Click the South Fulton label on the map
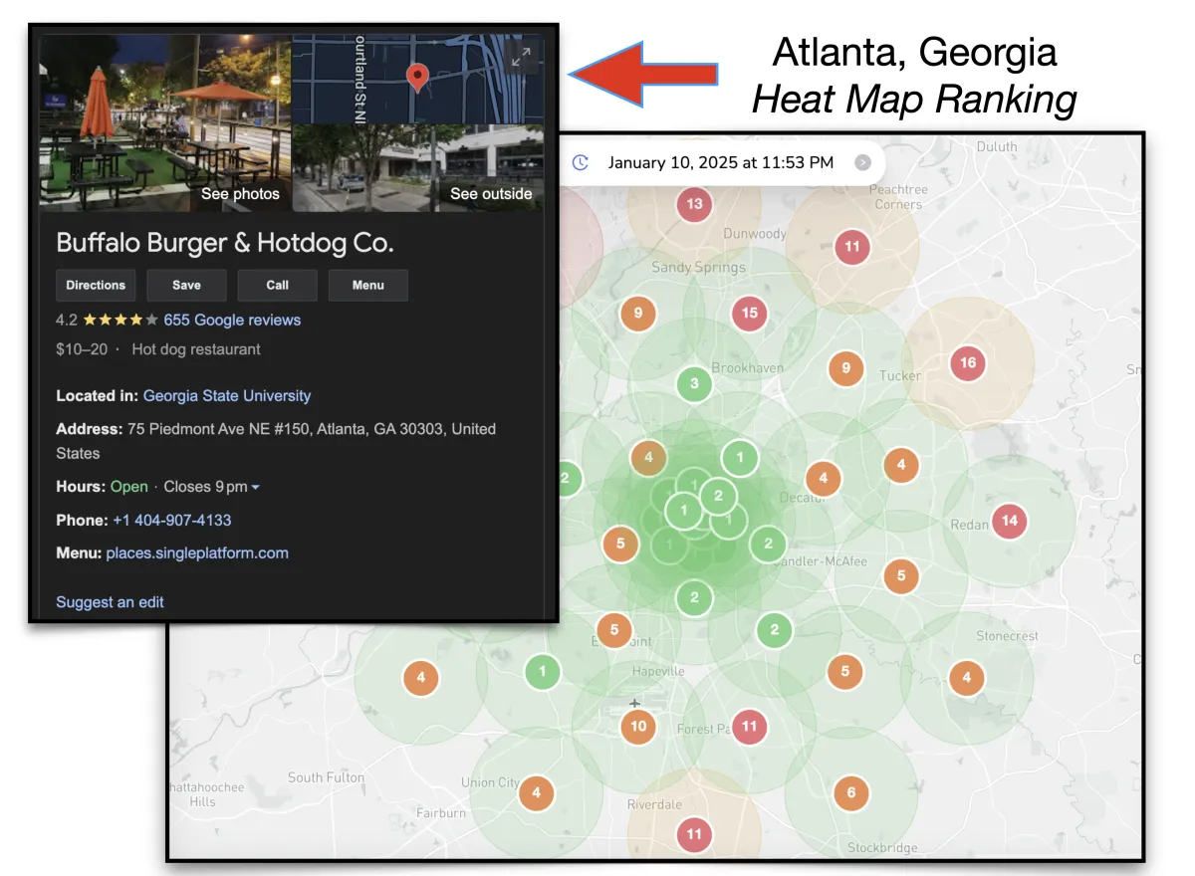 pyautogui.click(x=326, y=777)
